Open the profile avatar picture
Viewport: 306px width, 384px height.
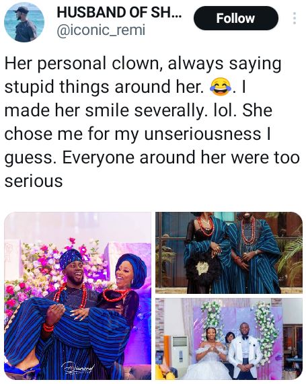24,22
